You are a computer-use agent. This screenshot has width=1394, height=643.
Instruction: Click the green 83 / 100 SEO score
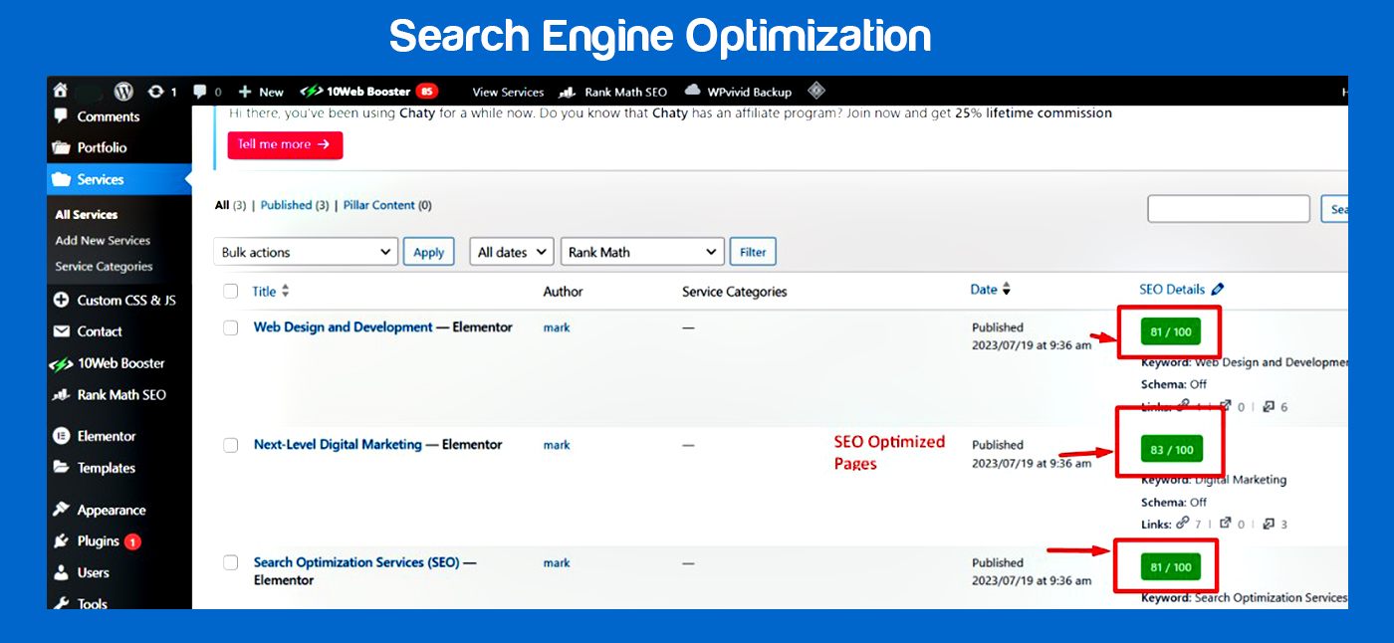point(1171,450)
